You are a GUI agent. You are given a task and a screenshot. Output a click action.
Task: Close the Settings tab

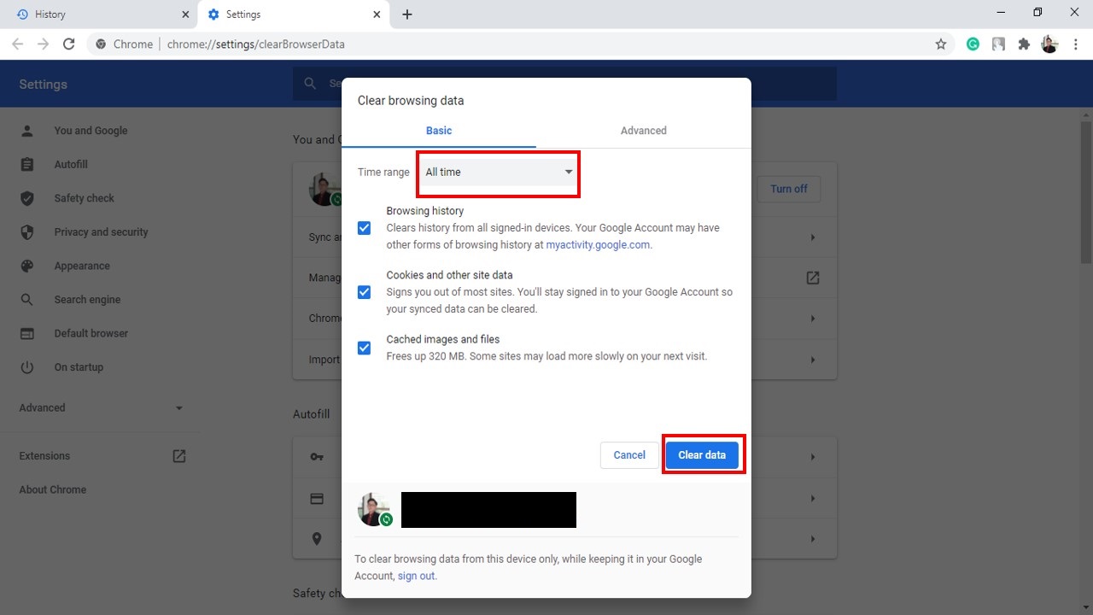[x=377, y=15]
